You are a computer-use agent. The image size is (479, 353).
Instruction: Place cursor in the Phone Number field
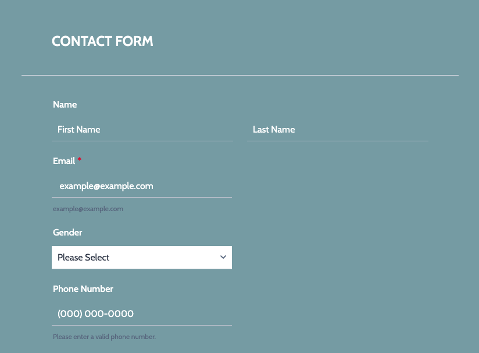coord(142,314)
